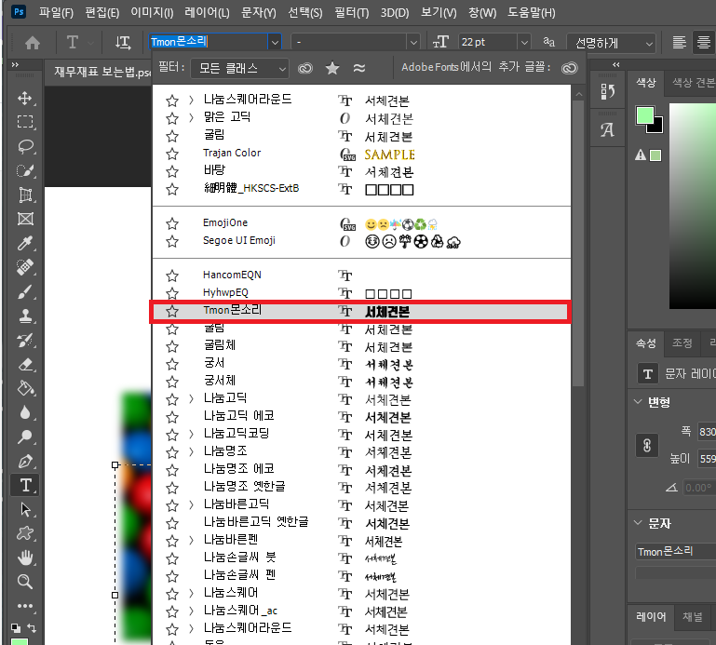Screen dimensions: 716x645
Task: Select the Eyedropper tool
Action: point(25,243)
